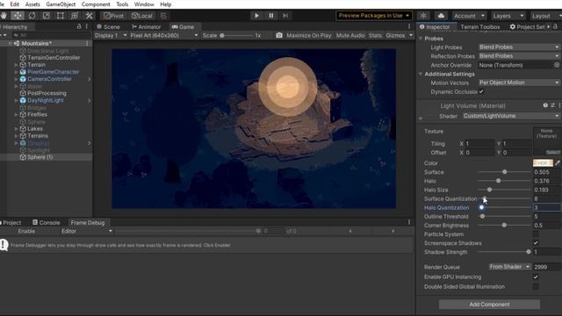This screenshot has width=562, height=316.
Task: Toggle Local handle rotation
Action: point(142,16)
